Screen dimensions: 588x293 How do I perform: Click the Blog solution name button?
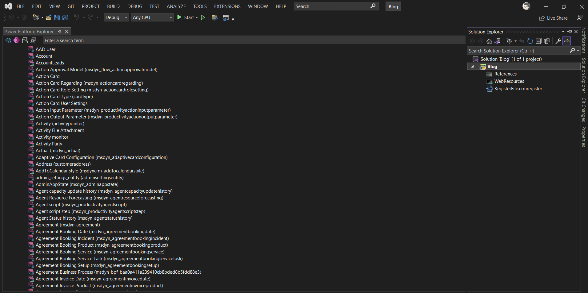[393, 6]
